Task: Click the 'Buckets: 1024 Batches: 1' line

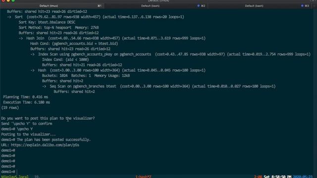Action: click(x=86, y=76)
